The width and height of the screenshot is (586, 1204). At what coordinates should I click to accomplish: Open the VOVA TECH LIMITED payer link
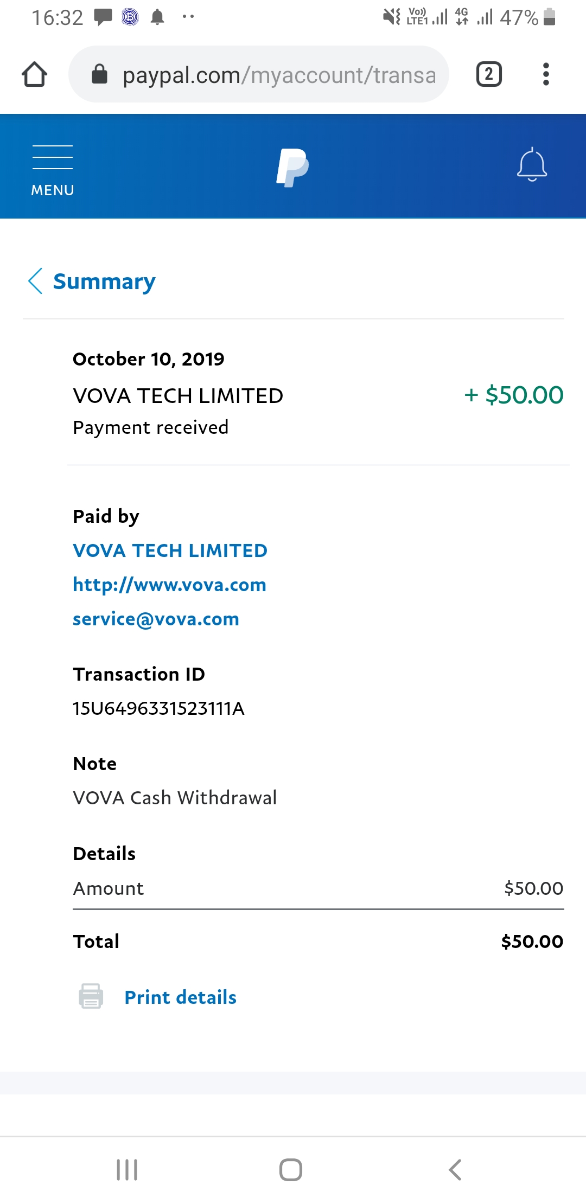pyautogui.click(x=170, y=550)
